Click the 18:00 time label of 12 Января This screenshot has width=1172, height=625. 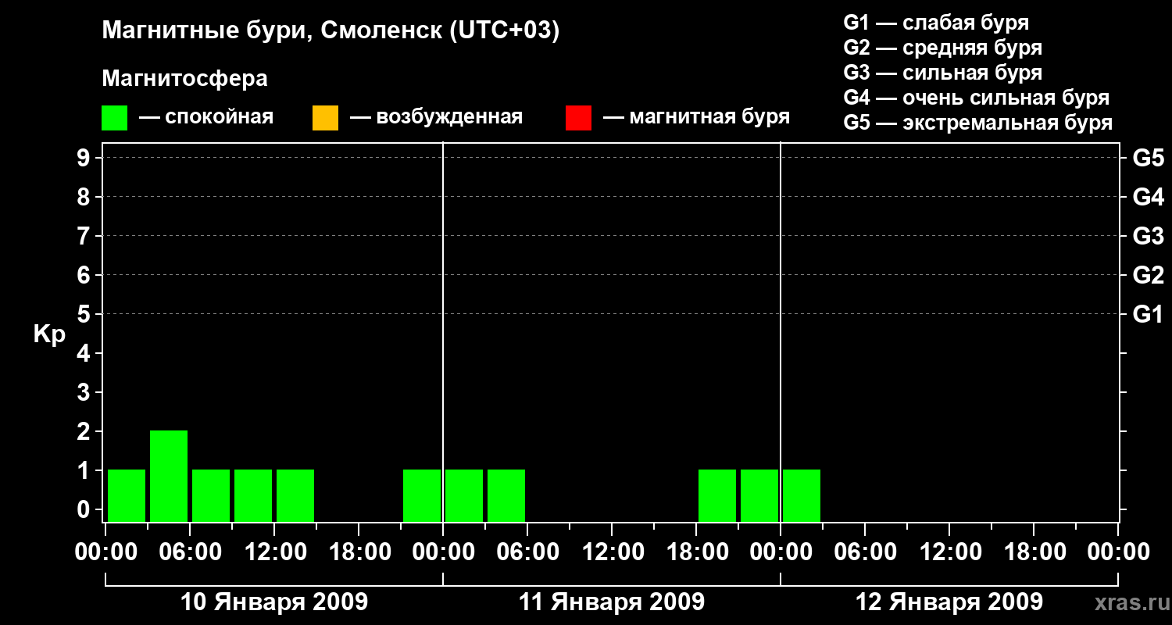[x=1034, y=552]
